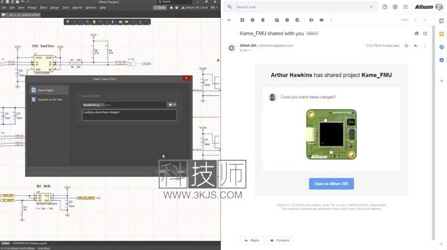Click the Altium Designer search box
447x250 pixels.
(175, 2)
